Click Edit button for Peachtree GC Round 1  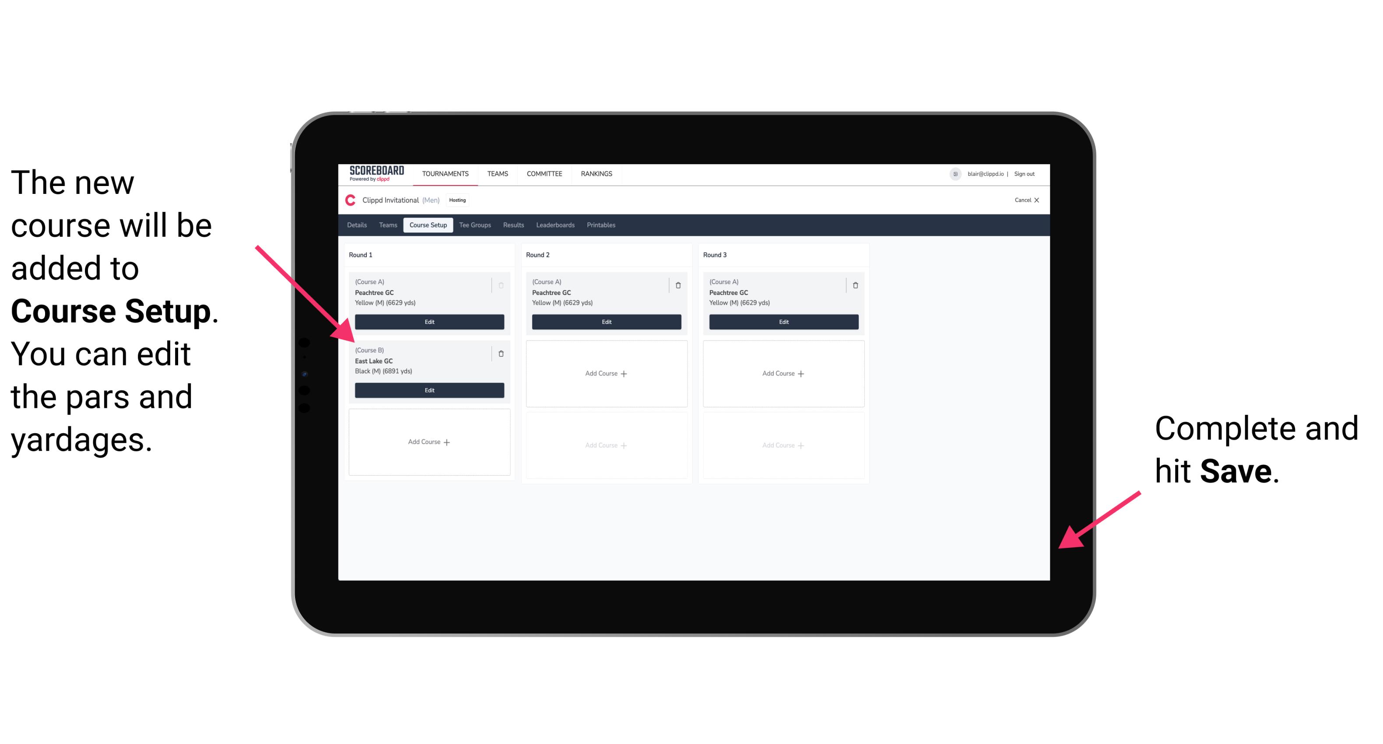(428, 322)
